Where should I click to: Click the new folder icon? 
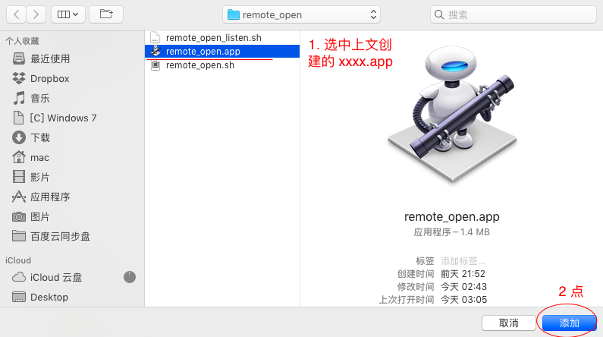click(105, 14)
